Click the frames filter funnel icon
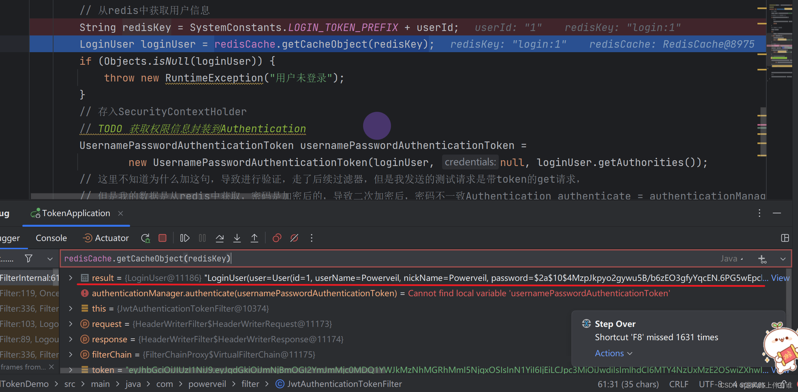Screen dimensions: 798x392 (29, 259)
